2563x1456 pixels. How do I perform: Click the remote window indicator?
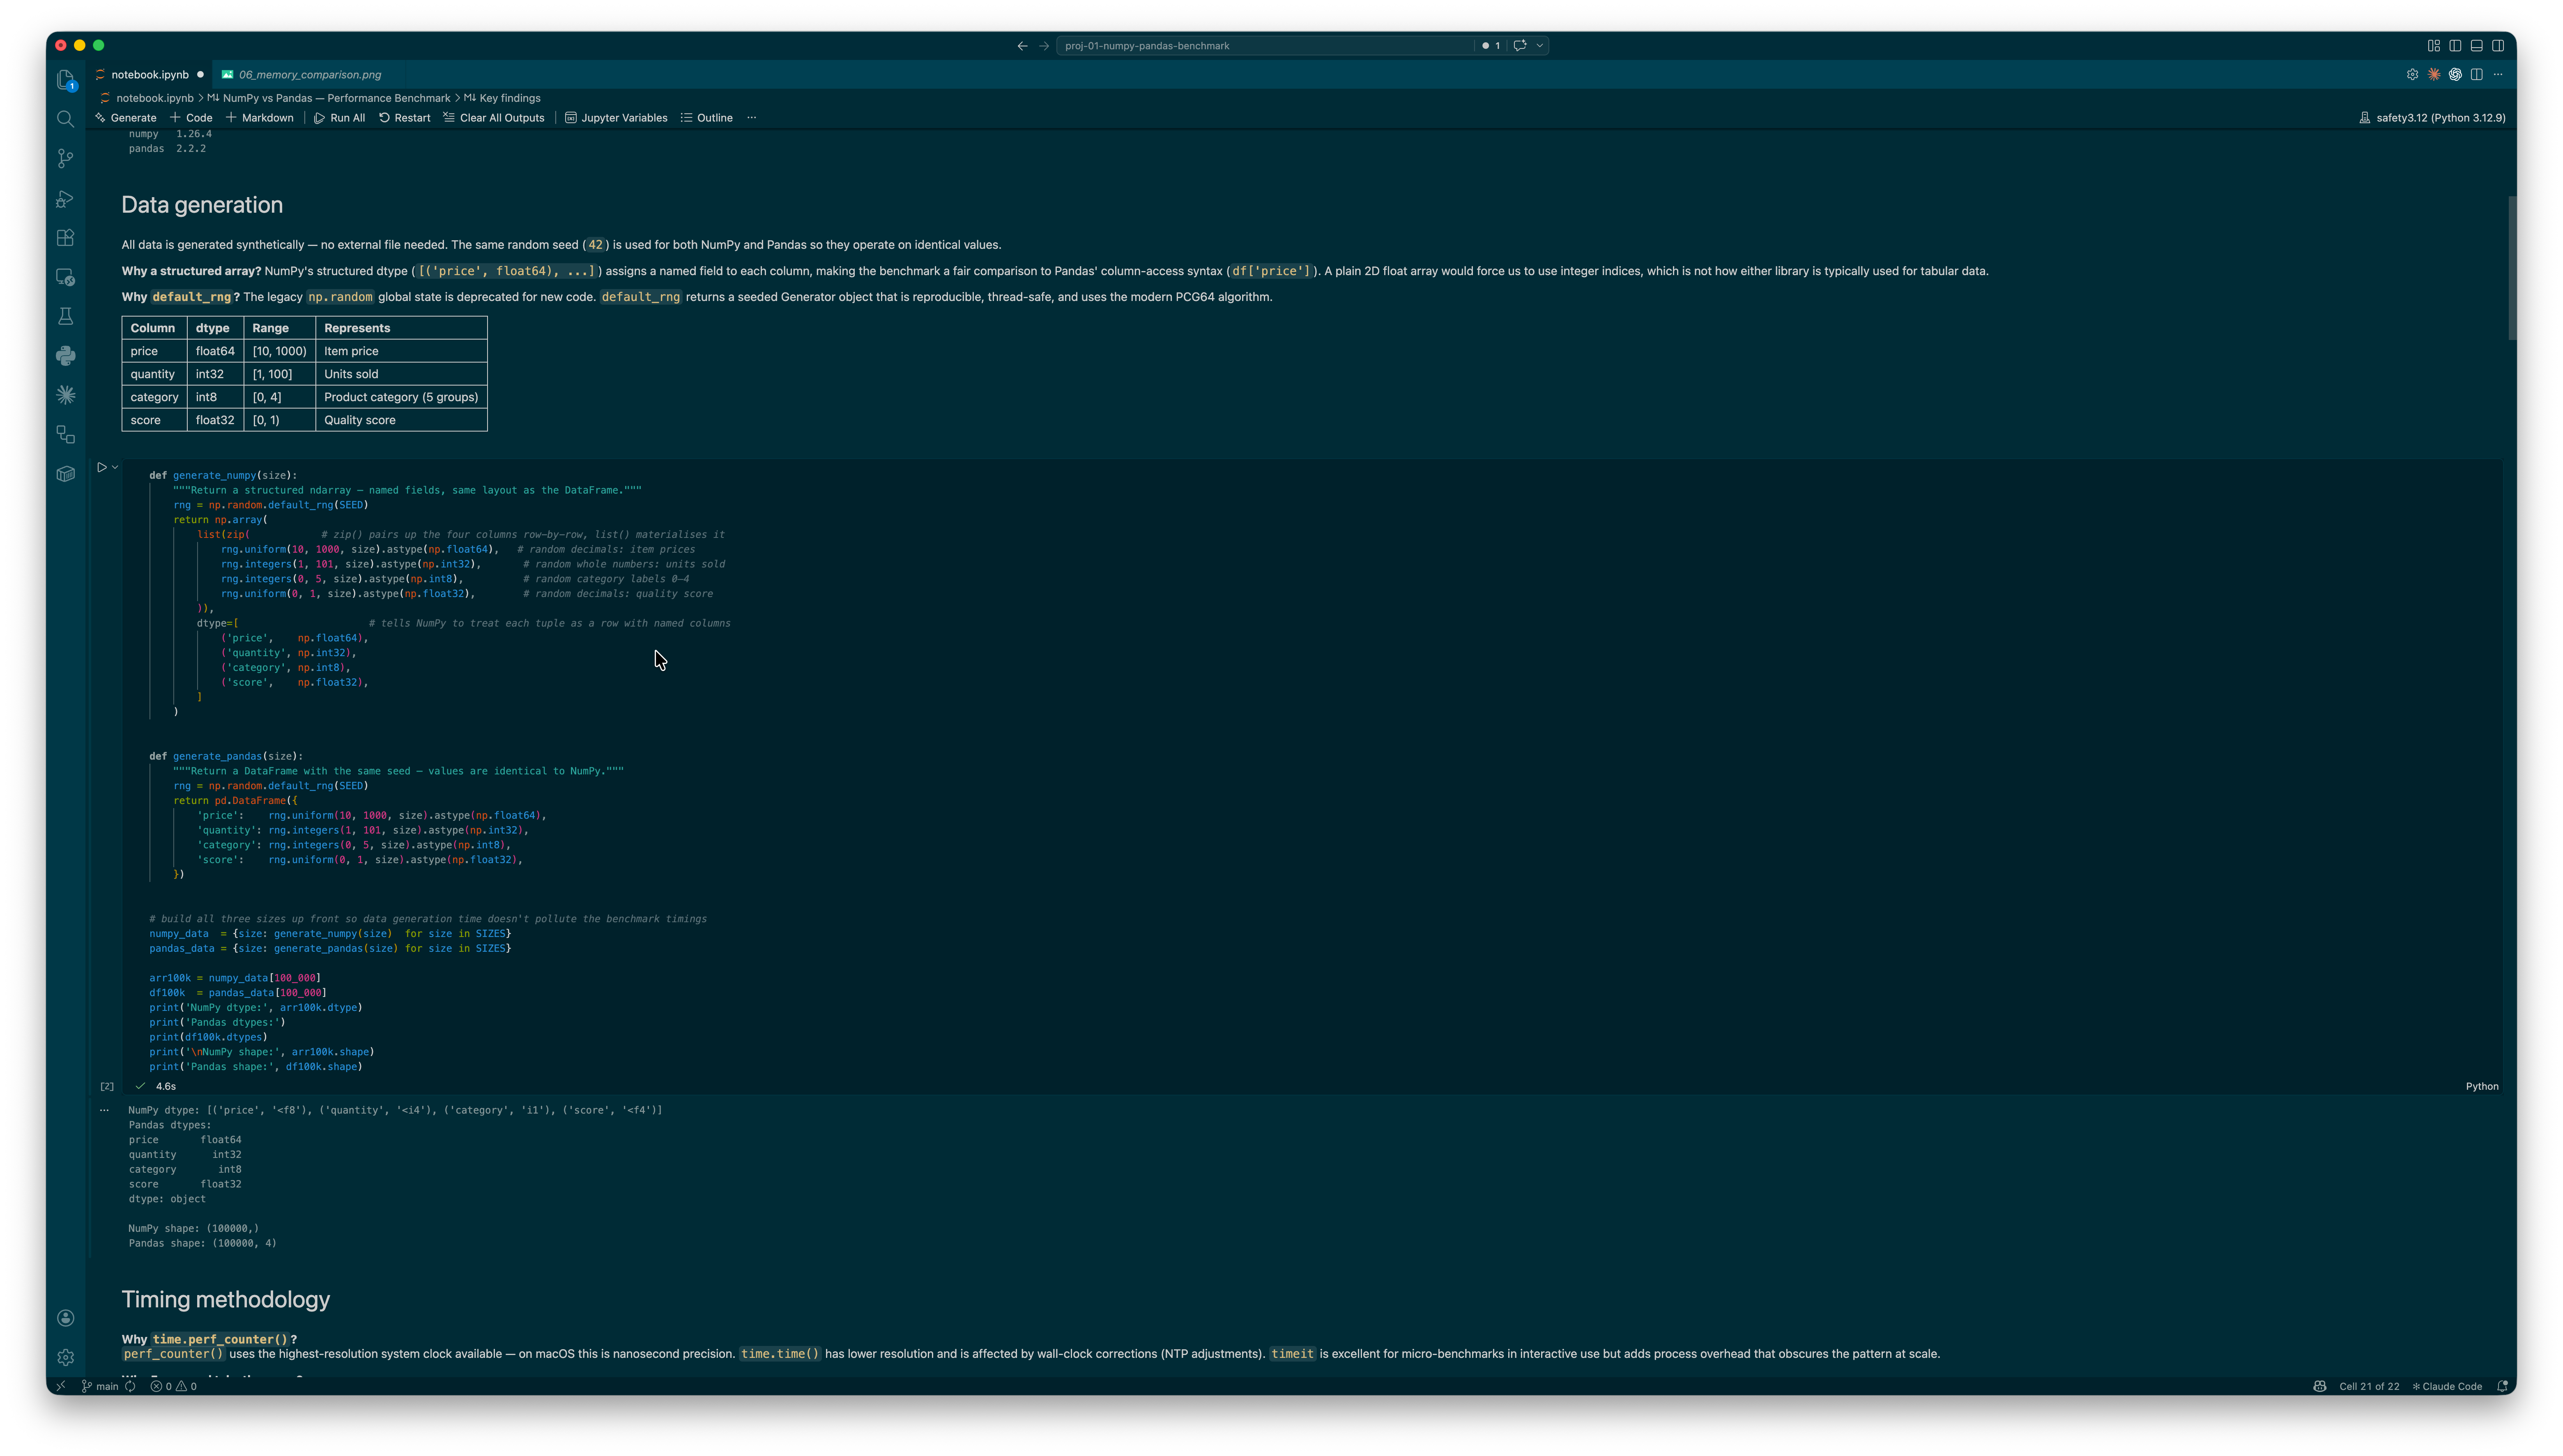[61, 1386]
